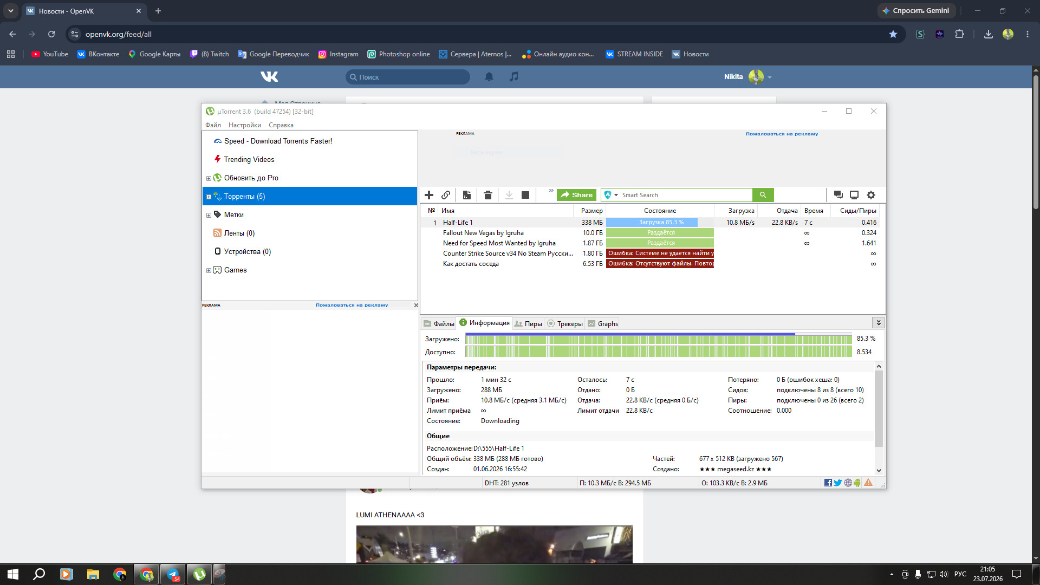This screenshot has width=1040, height=585.
Task: Open OpenVK notifications bell
Action: (x=489, y=77)
